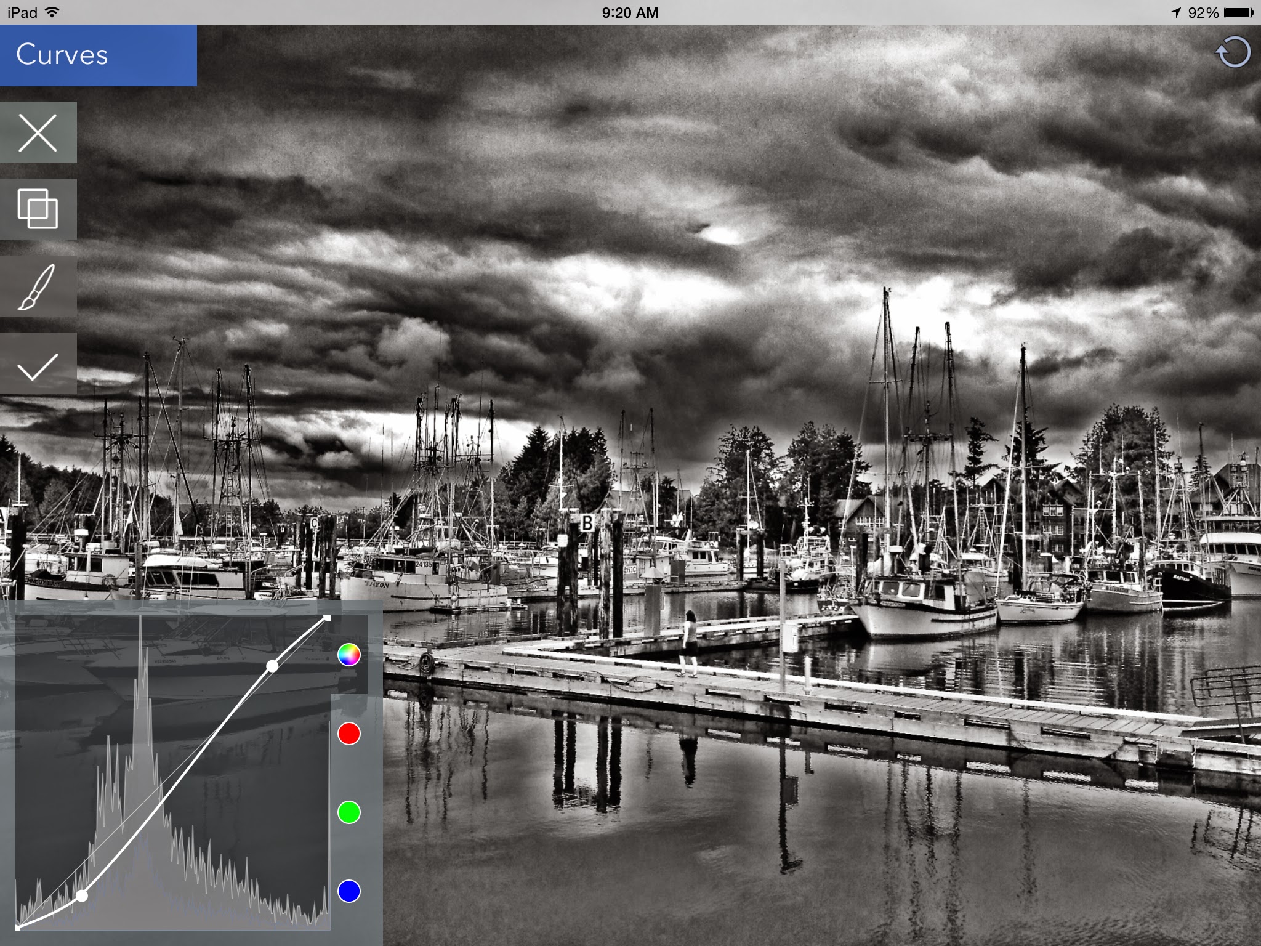Screen dimensions: 1261x946
Task: Select the brush mask tool
Action: [x=38, y=286]
